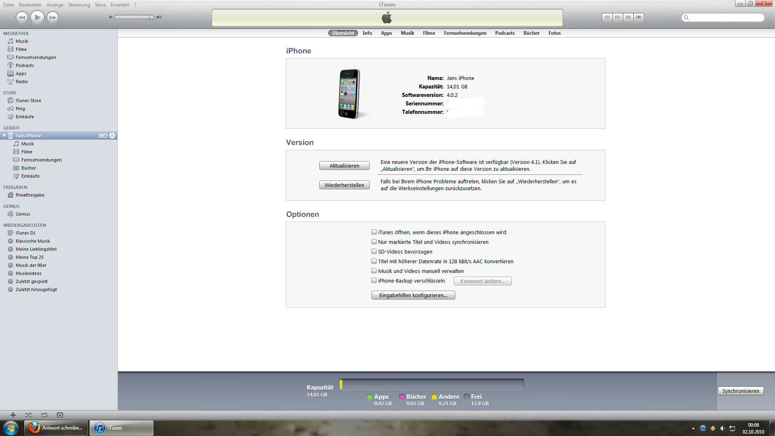Enable iPhone-Backup verschlüsseln checkbox

point(374,281)
